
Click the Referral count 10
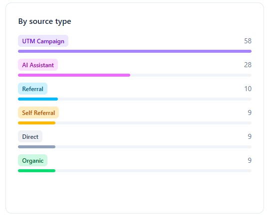click(x=248, y=89)
